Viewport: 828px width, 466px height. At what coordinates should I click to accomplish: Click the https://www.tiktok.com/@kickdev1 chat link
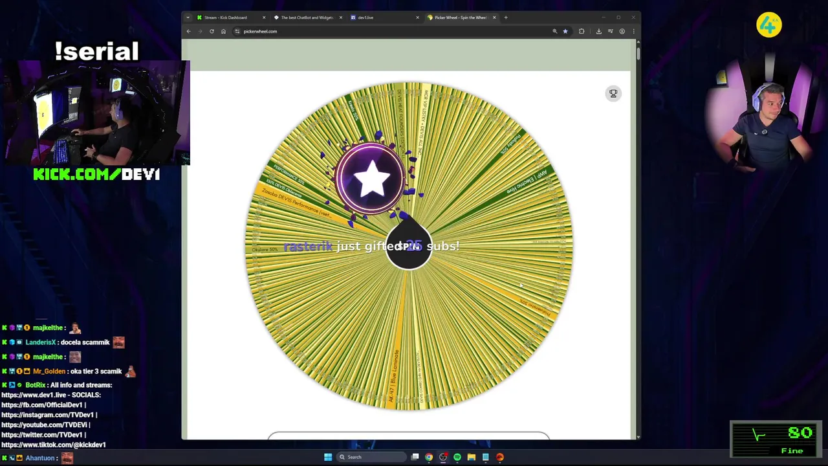click(54, 445)
